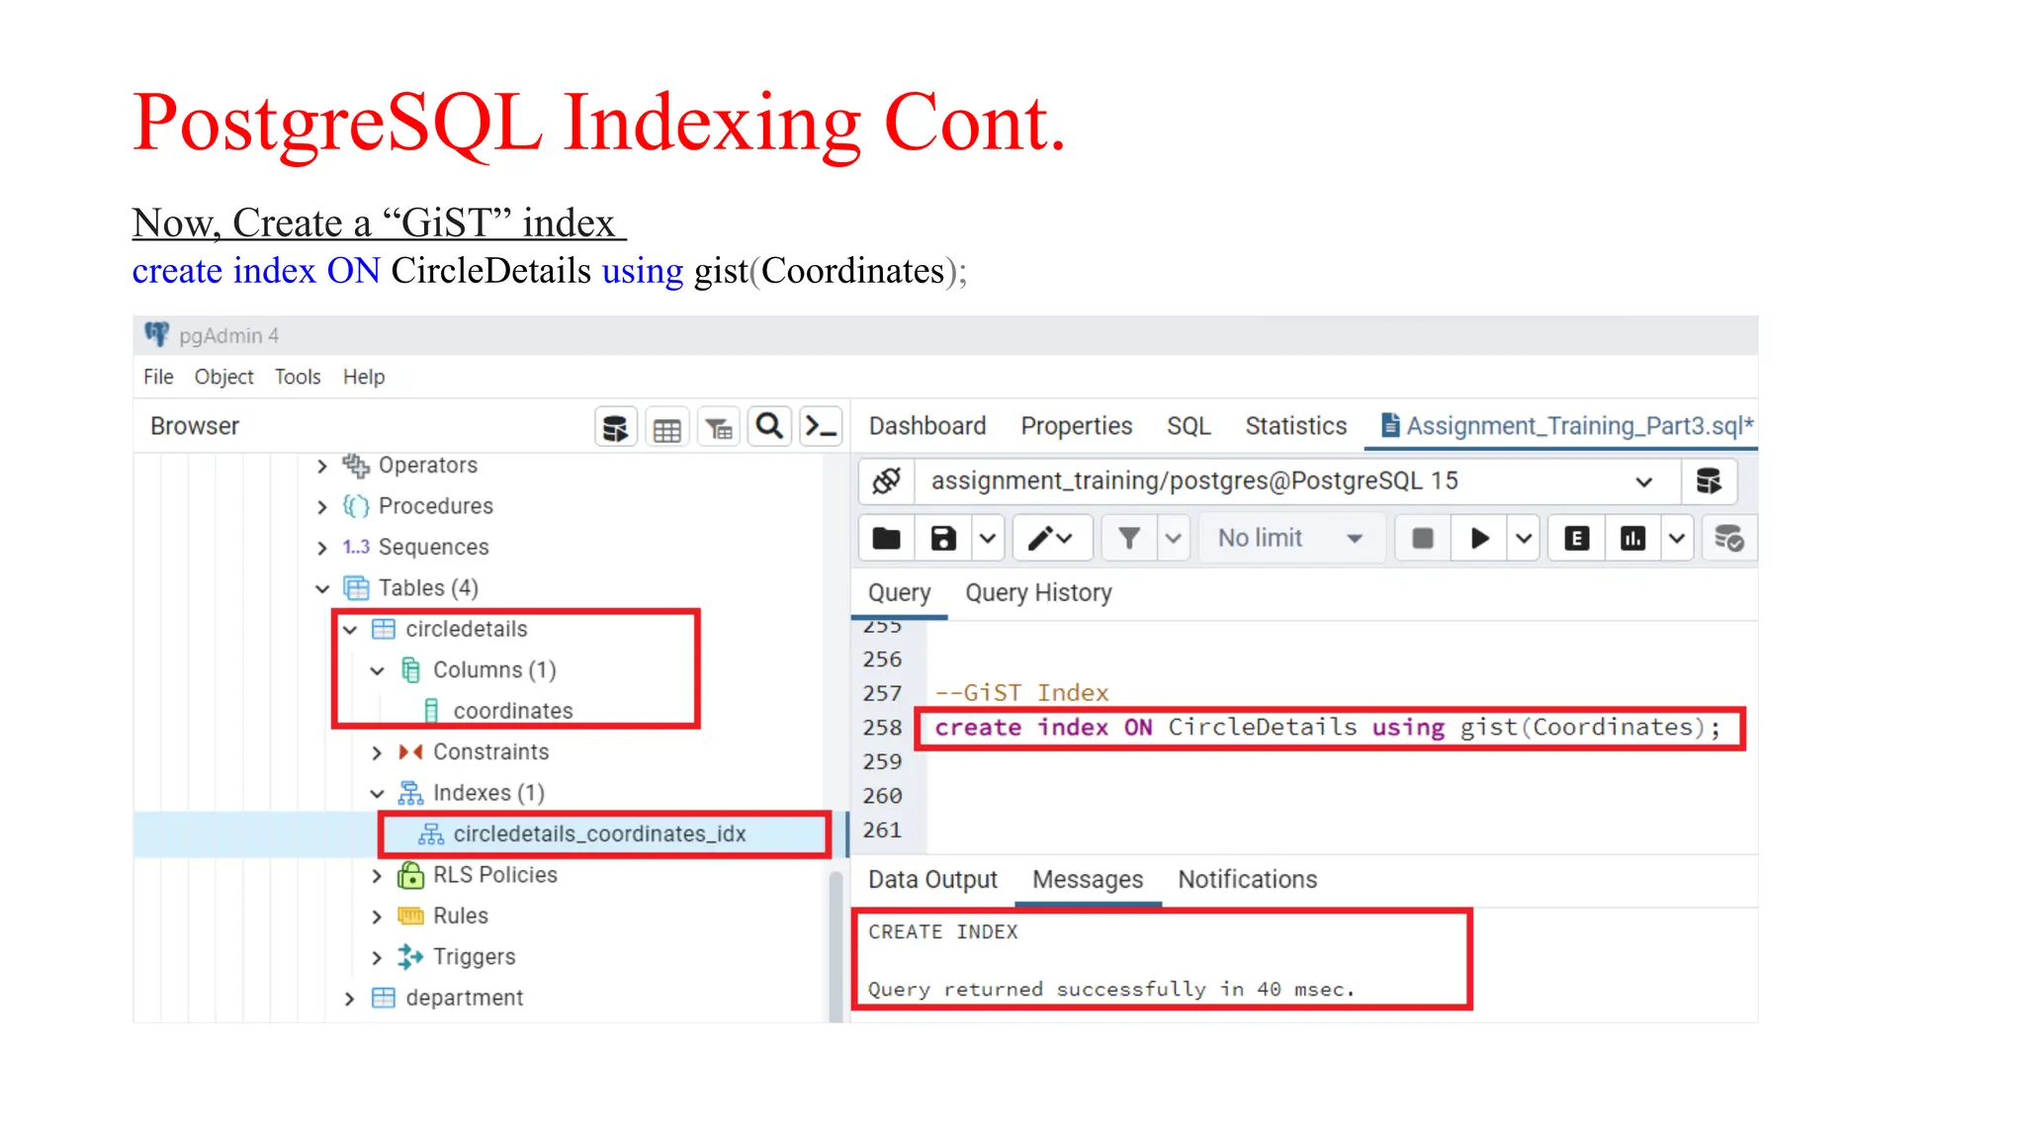Open the File menu
Screen dimensions: 2025x1139
pyautogui.click(x=158, y=377)
